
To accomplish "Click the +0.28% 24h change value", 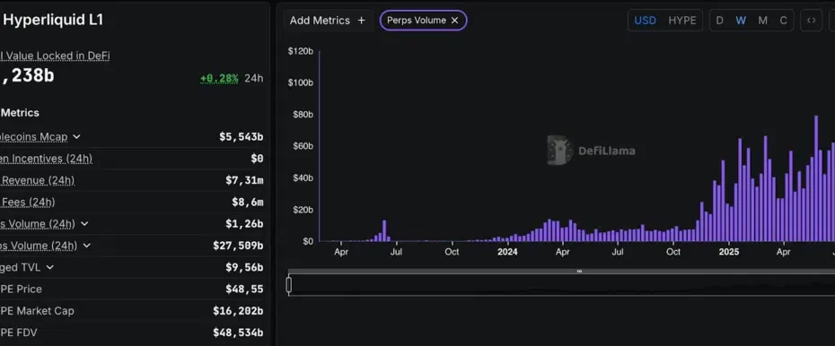I will coord(219,79).
